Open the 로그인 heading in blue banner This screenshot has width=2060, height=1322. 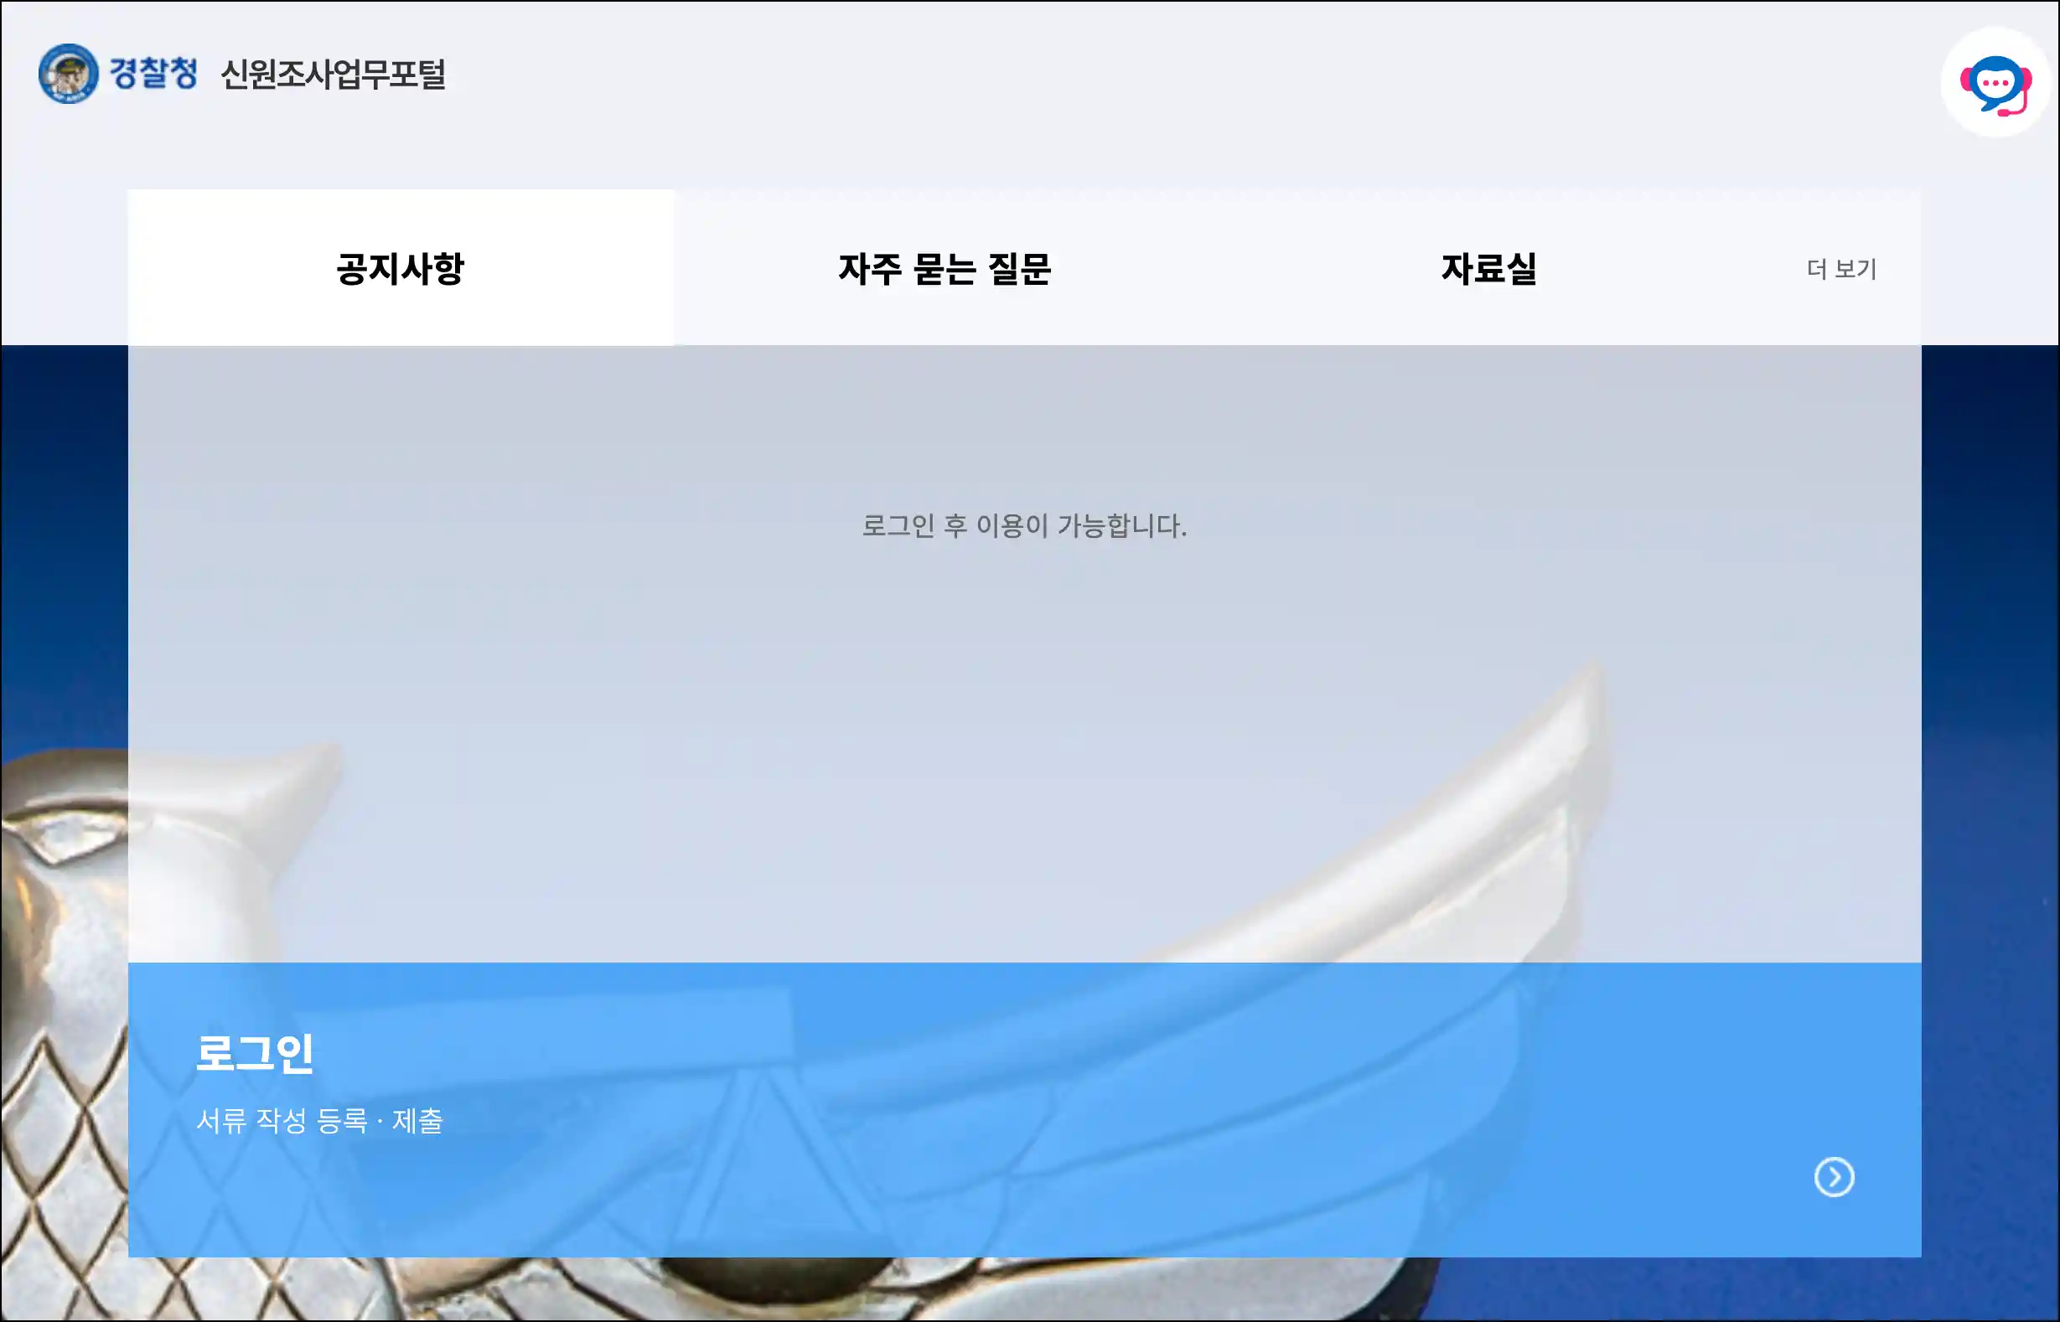(x=255, y=1053)
